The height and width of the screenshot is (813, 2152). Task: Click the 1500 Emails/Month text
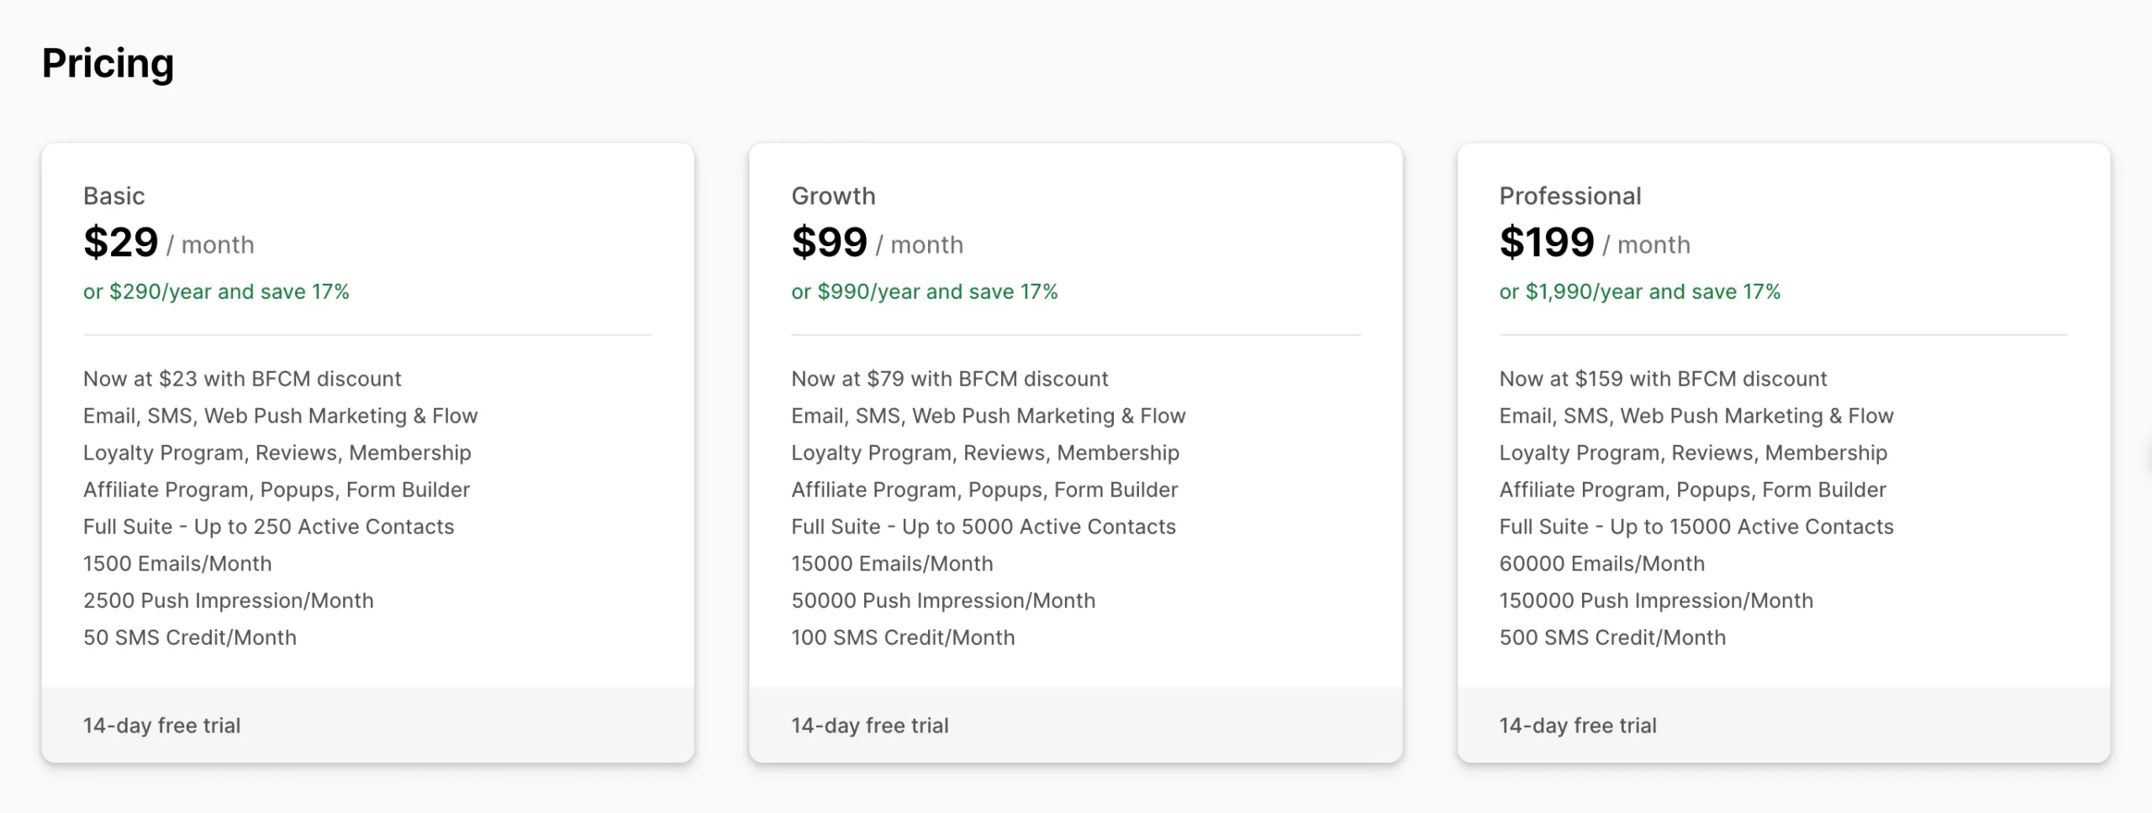pyautogui.click(x=177, y=564)
